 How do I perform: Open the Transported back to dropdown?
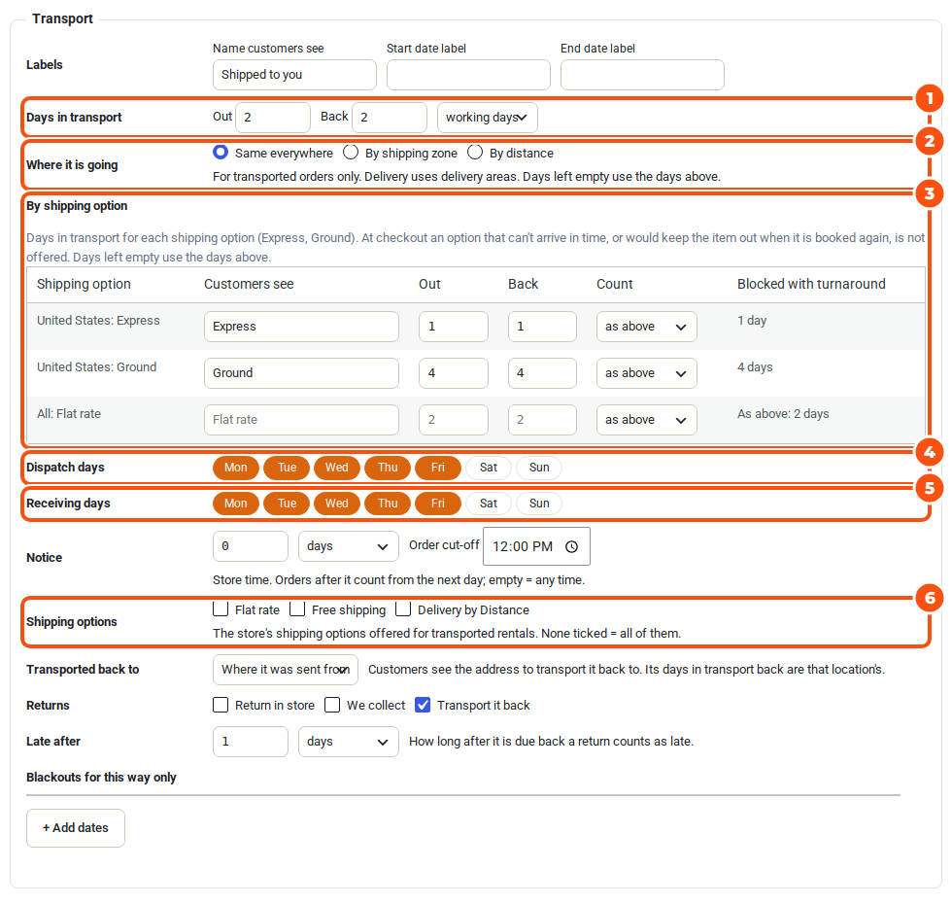[x=286, y=670]
